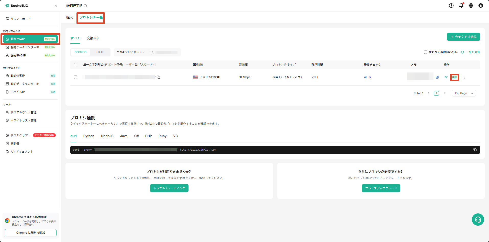Open the プロキシIPアドレス search filter dropdown
The height and width of the screenshot is (242, 489).
[131, 52]
